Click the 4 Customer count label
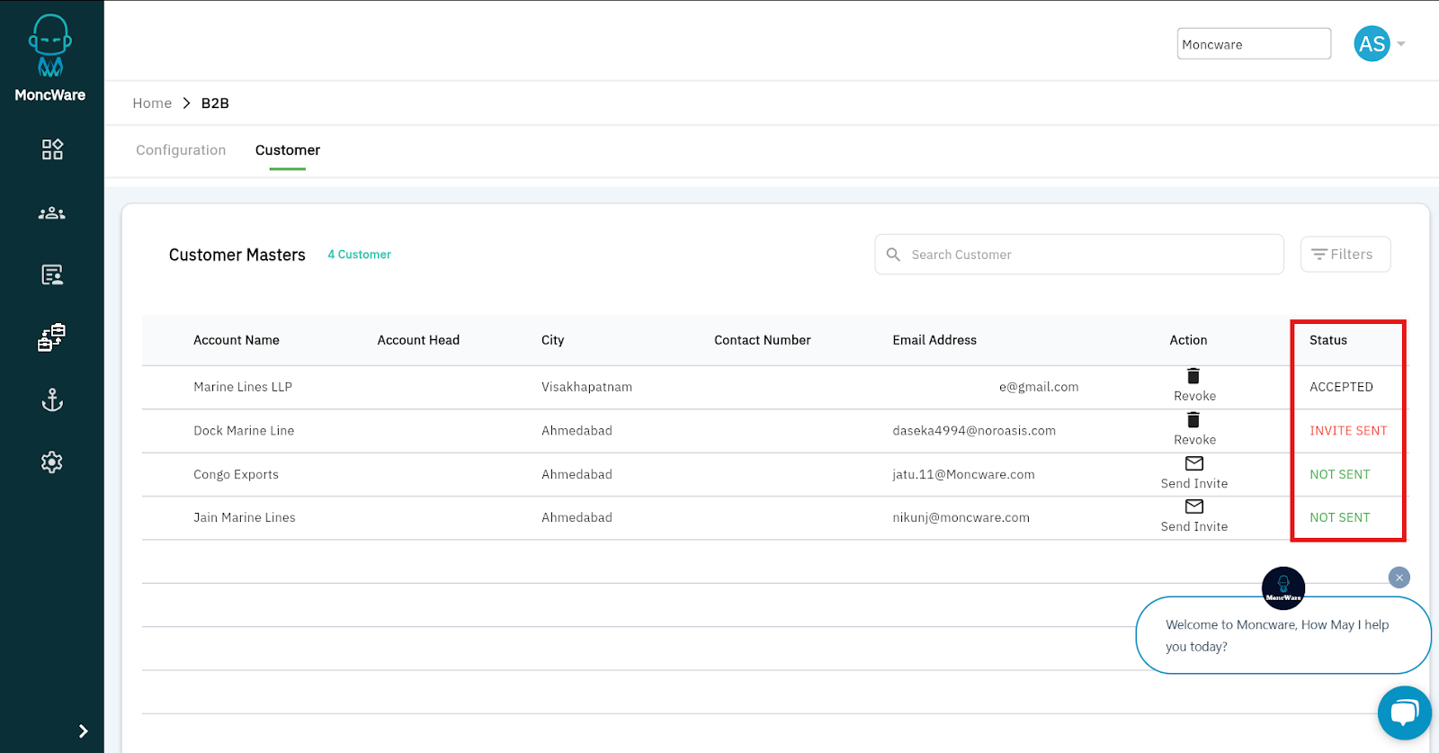Screen dimensions: 1439x753 359,255
